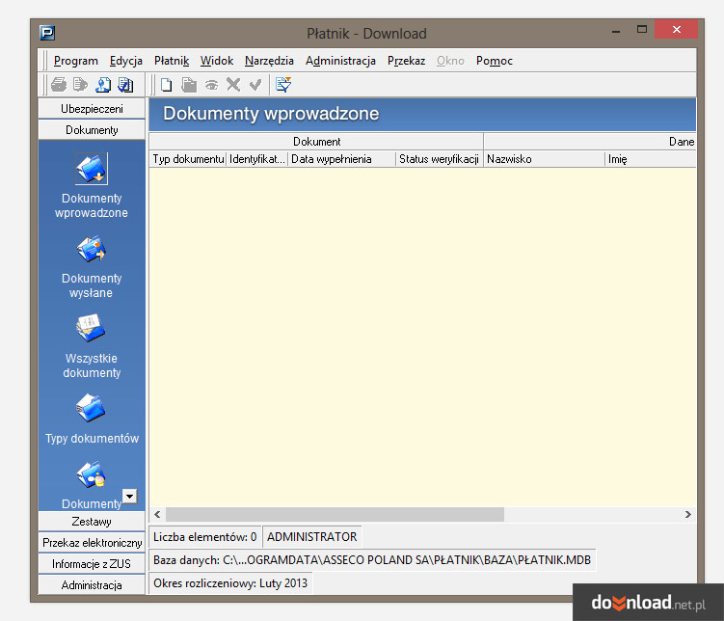
Task: Sort by Typ dokumentu column
Action: pos(188,159)
